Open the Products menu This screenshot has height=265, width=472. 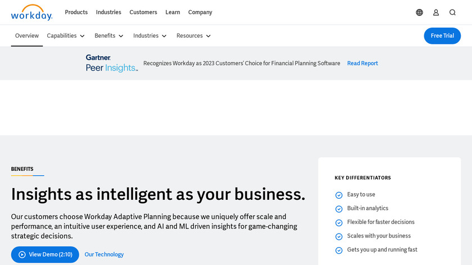[76, 12]
